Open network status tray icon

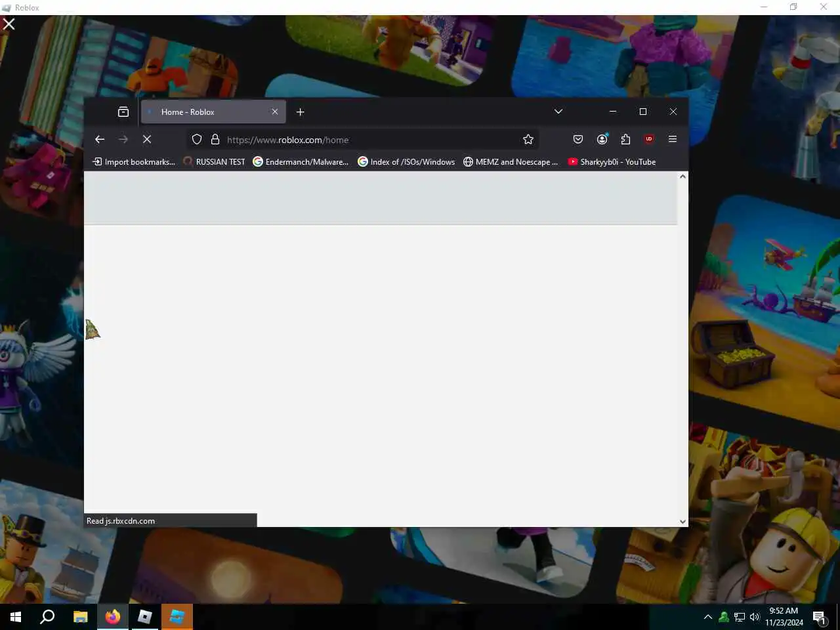click(x=740, y=617)
